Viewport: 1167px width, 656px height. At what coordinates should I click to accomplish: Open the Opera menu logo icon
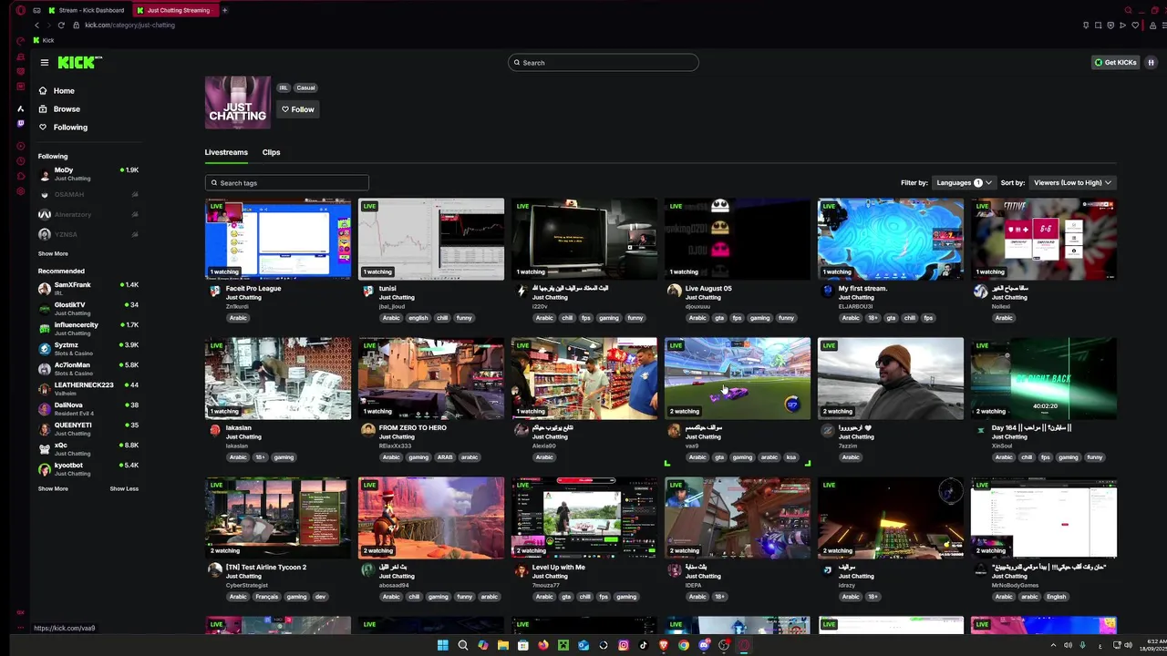(21, 10)
